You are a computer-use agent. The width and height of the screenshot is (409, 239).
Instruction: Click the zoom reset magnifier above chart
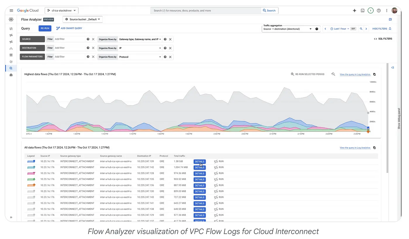(x=333, y=74)
